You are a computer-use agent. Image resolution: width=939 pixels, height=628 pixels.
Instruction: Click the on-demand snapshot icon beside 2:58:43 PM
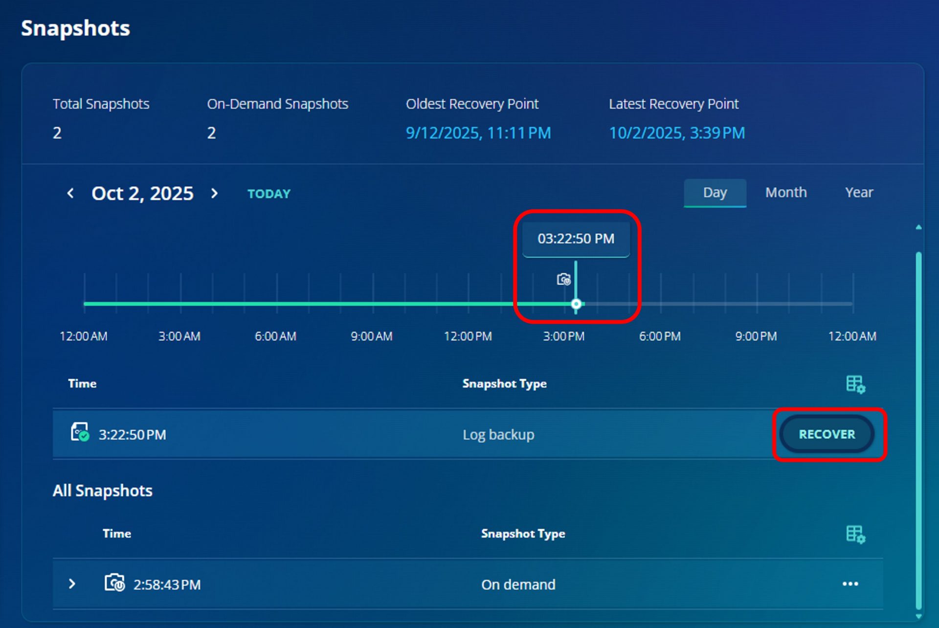tap(114, 583)
